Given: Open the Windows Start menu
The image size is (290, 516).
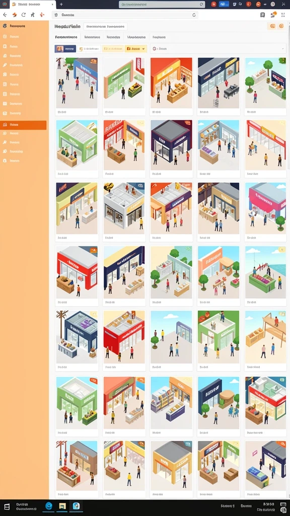Looking at the screenshot, I should point(7,507).
